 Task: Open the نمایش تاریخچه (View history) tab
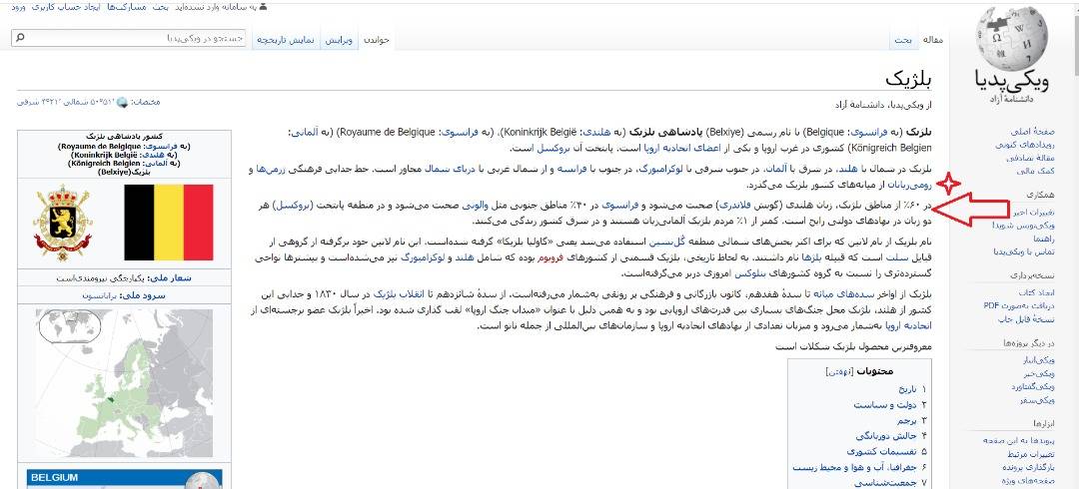(286, 40)
